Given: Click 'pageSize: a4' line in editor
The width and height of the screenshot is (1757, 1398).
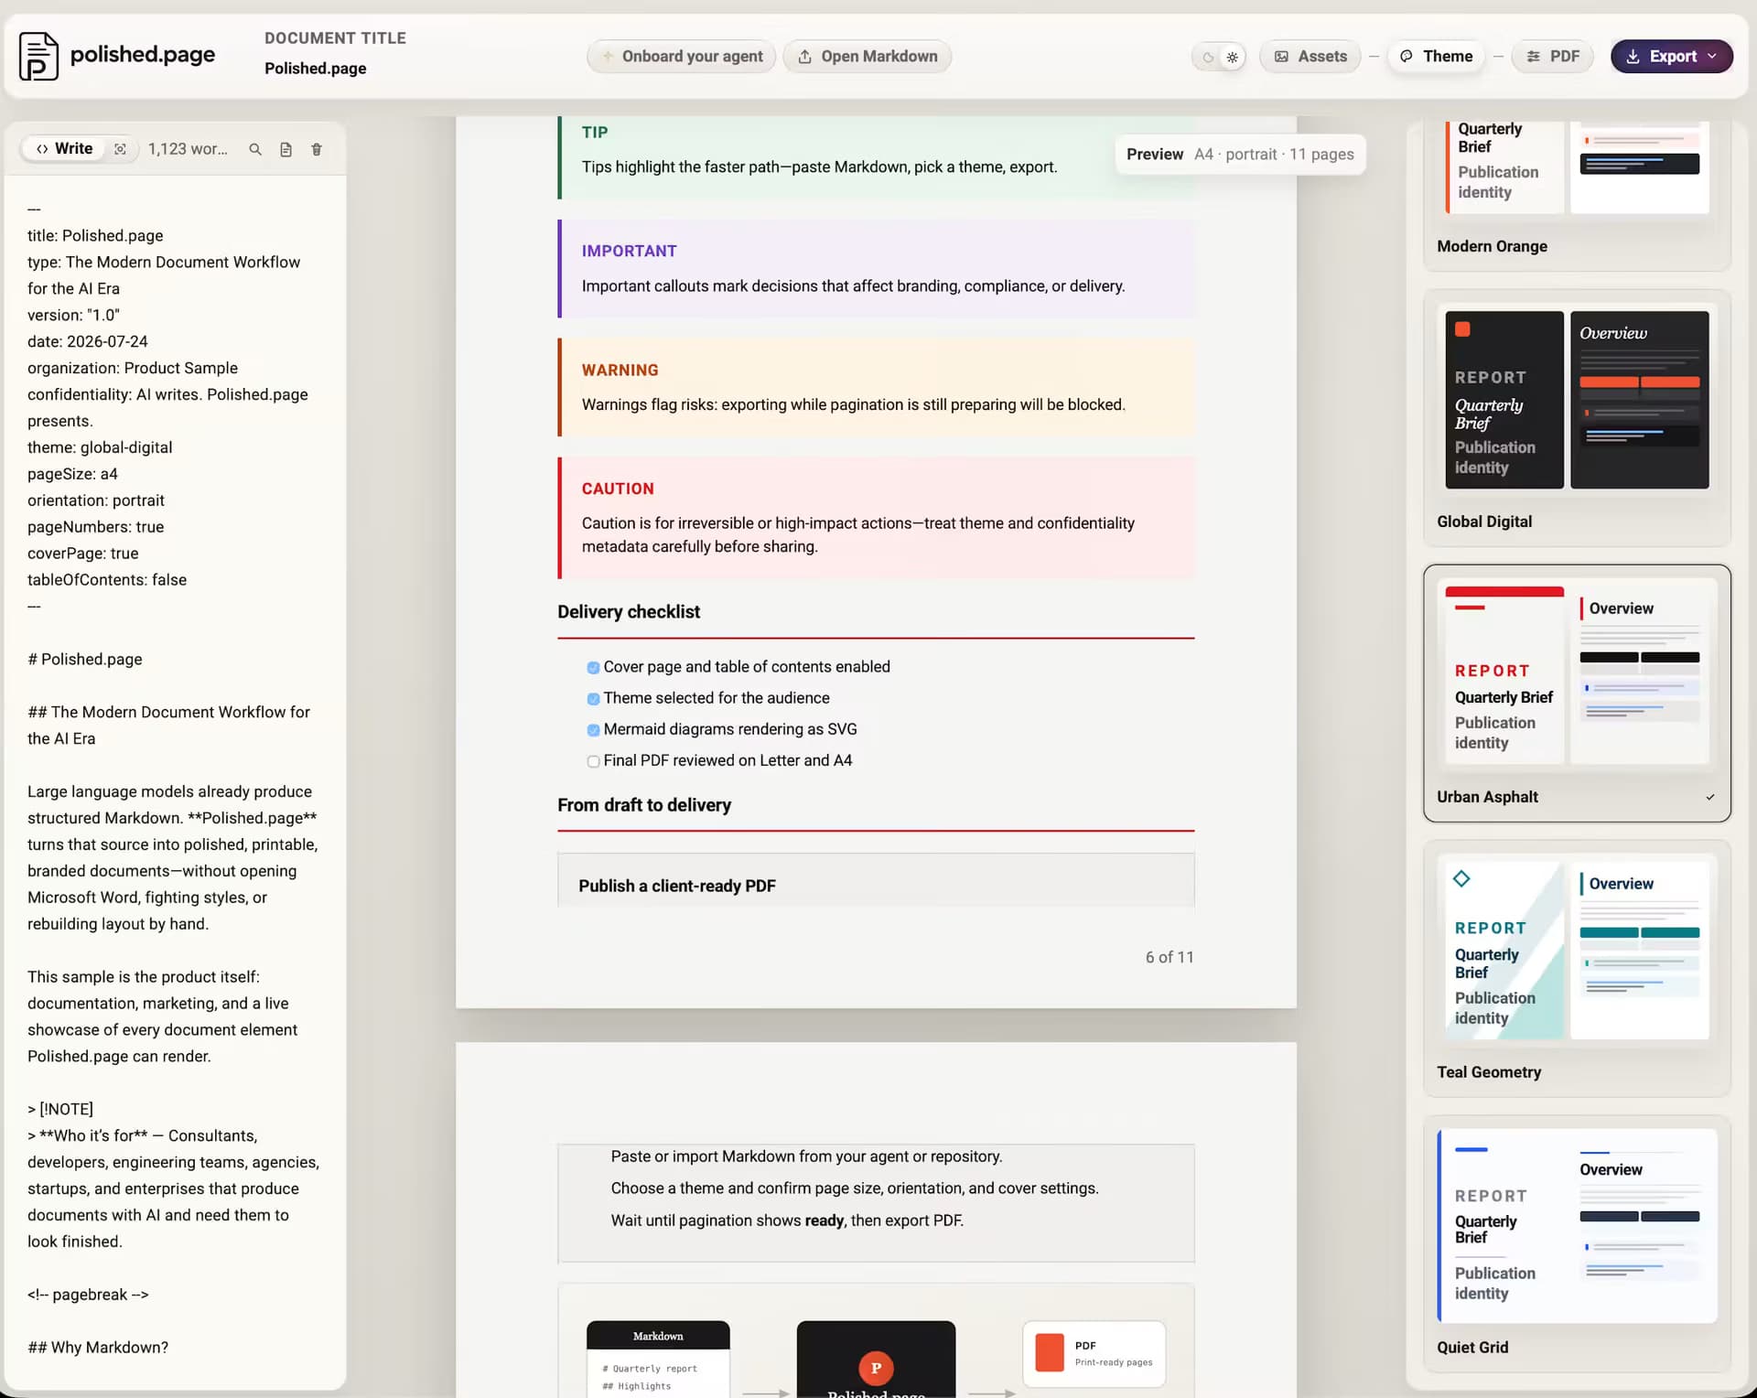Looking at the screenshot, I should coord(72,474).
